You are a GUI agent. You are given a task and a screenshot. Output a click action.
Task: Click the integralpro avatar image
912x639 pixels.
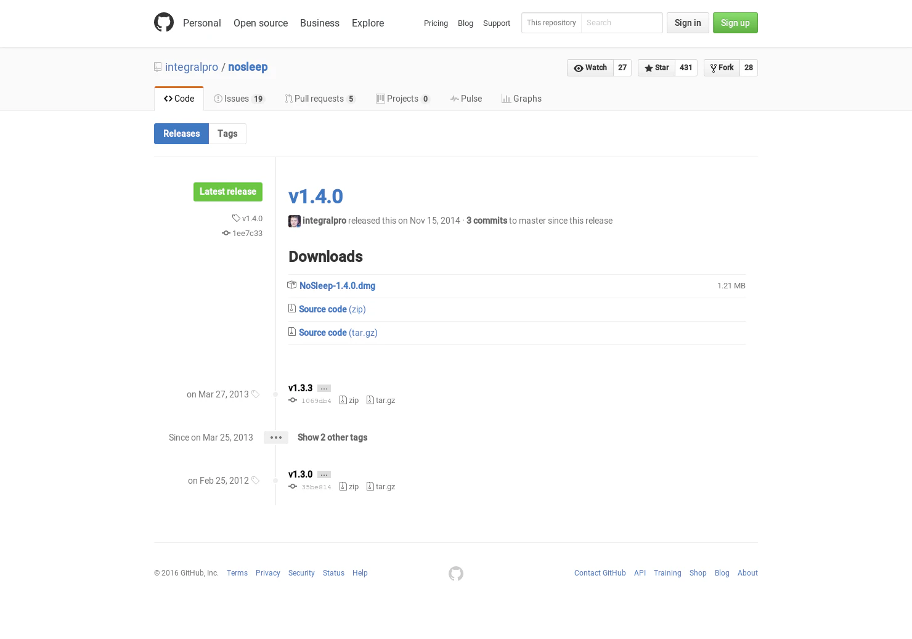tap(295, 221)
